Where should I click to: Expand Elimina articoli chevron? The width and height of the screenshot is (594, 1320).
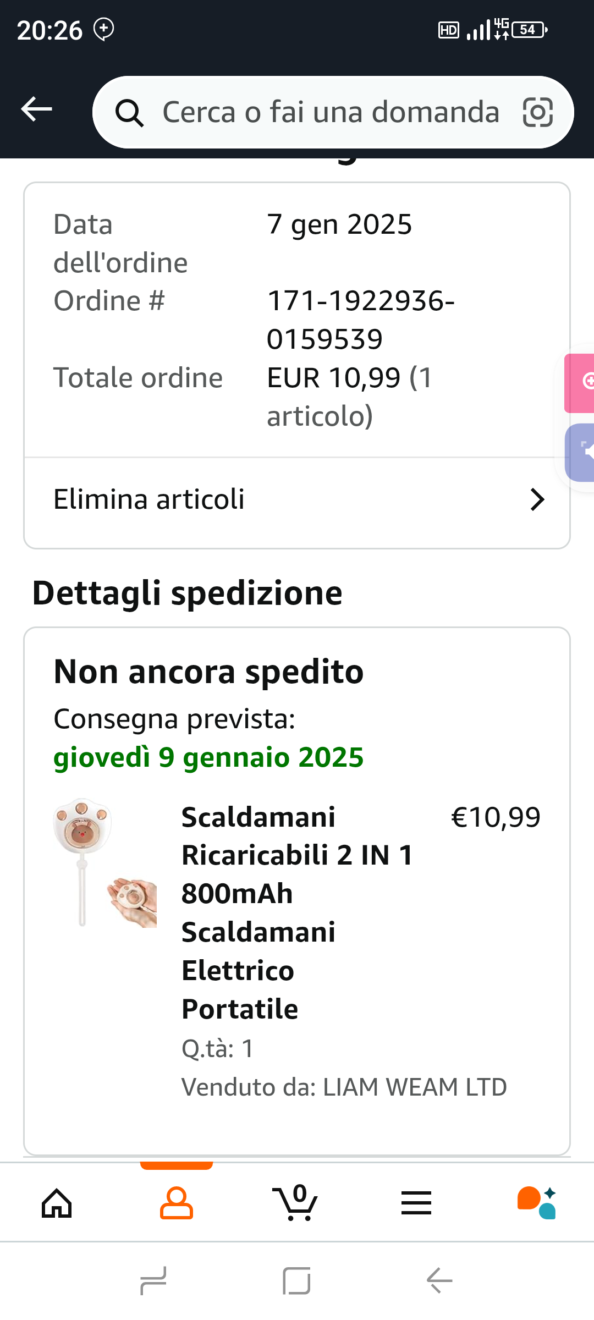(x=537, y=499)
